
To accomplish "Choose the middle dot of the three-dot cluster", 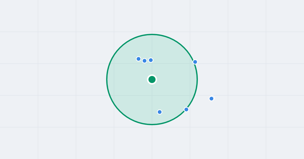I will click(145, 61).
